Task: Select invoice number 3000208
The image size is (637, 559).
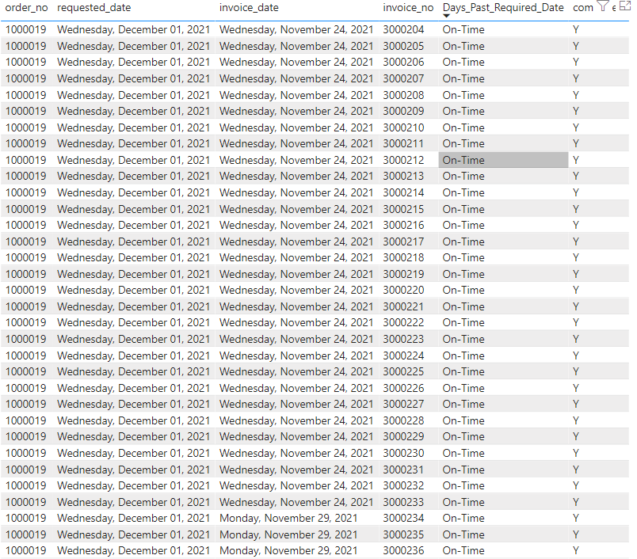Action: tap(403, 95)
